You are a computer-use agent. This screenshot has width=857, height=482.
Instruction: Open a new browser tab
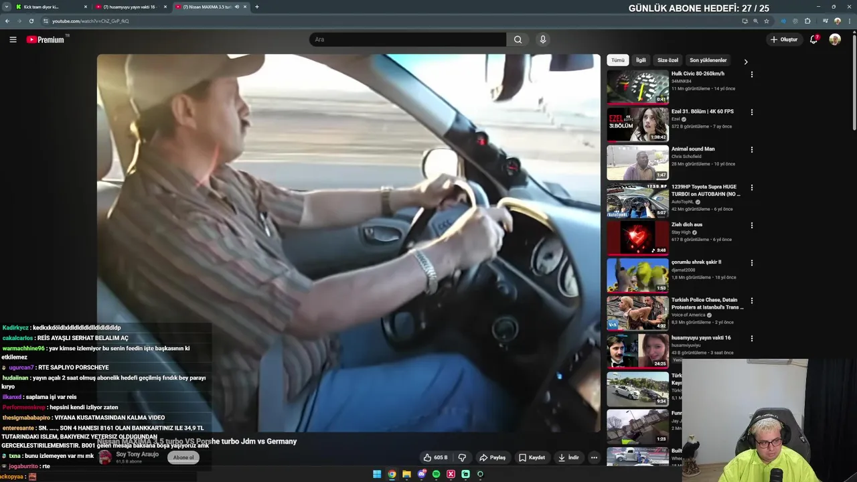(256, 7)
